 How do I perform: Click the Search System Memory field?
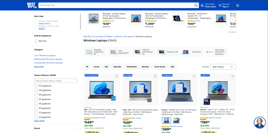(56, 81)
